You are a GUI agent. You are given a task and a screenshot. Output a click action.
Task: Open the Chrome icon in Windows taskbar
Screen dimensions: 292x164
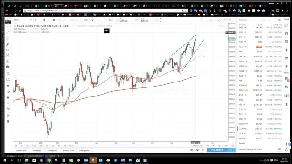[x=49, y=160]
